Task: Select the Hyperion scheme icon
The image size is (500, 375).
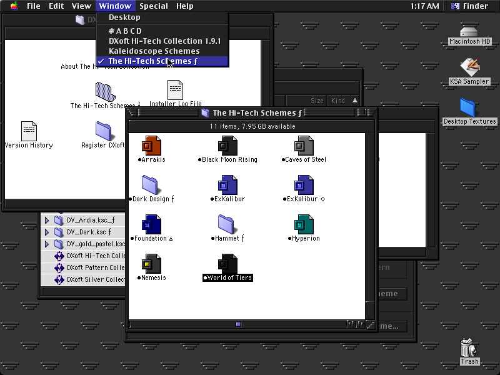Action: click(x=304, y=224)
